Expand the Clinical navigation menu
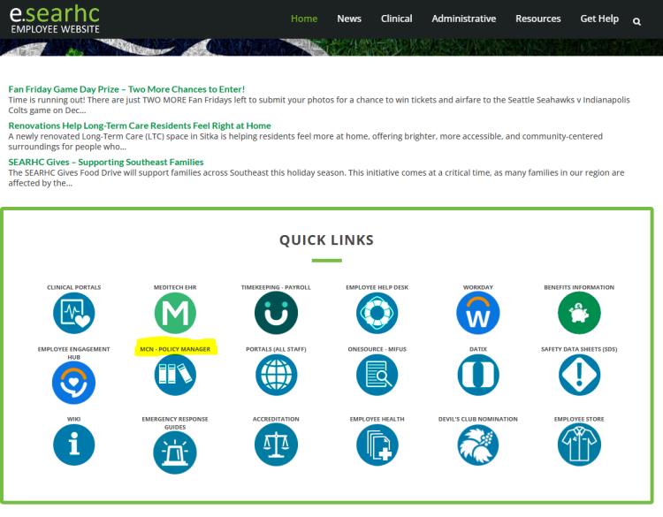Screen dimensions: 663x517 pyautogui.click(x=396, y=19)
